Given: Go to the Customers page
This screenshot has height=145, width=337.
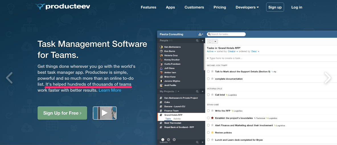Looking at the screenshot, I should (194, 7).
